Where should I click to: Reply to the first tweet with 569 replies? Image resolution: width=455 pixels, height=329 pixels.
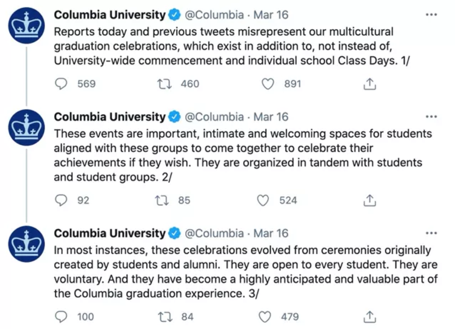pos(62,84)
